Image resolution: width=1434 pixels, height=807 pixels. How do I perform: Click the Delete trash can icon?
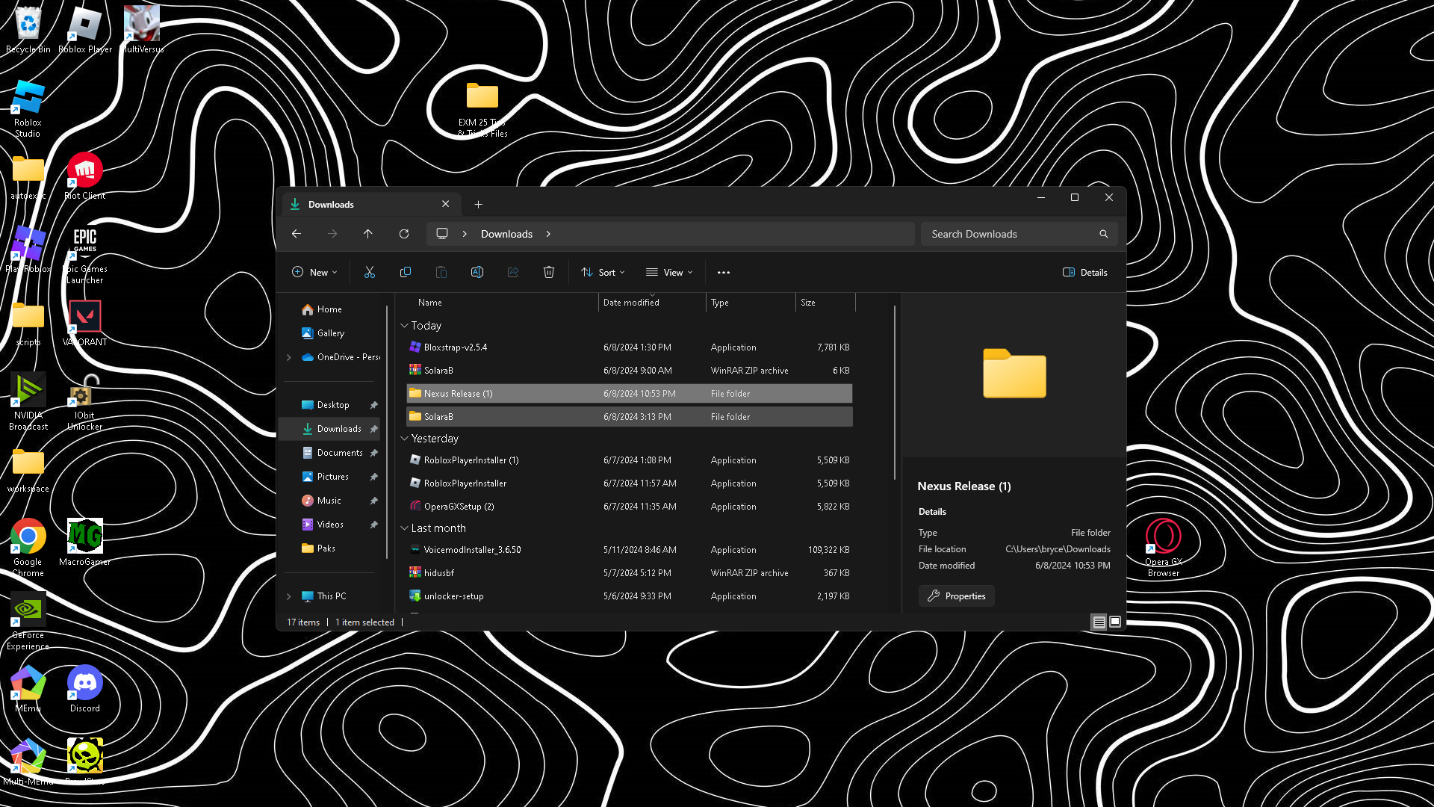pyautogui.click(x=549, y=273)
